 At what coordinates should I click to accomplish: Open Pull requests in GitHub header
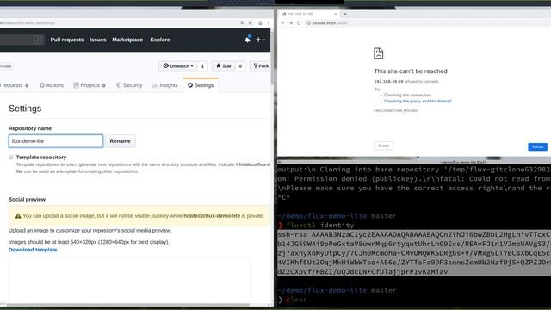point(67,40)
